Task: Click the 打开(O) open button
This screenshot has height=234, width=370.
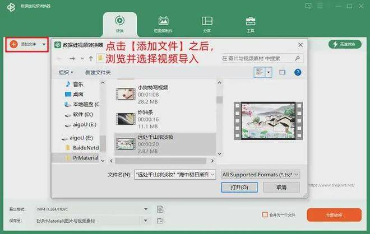Action: [x=239, y=188]
